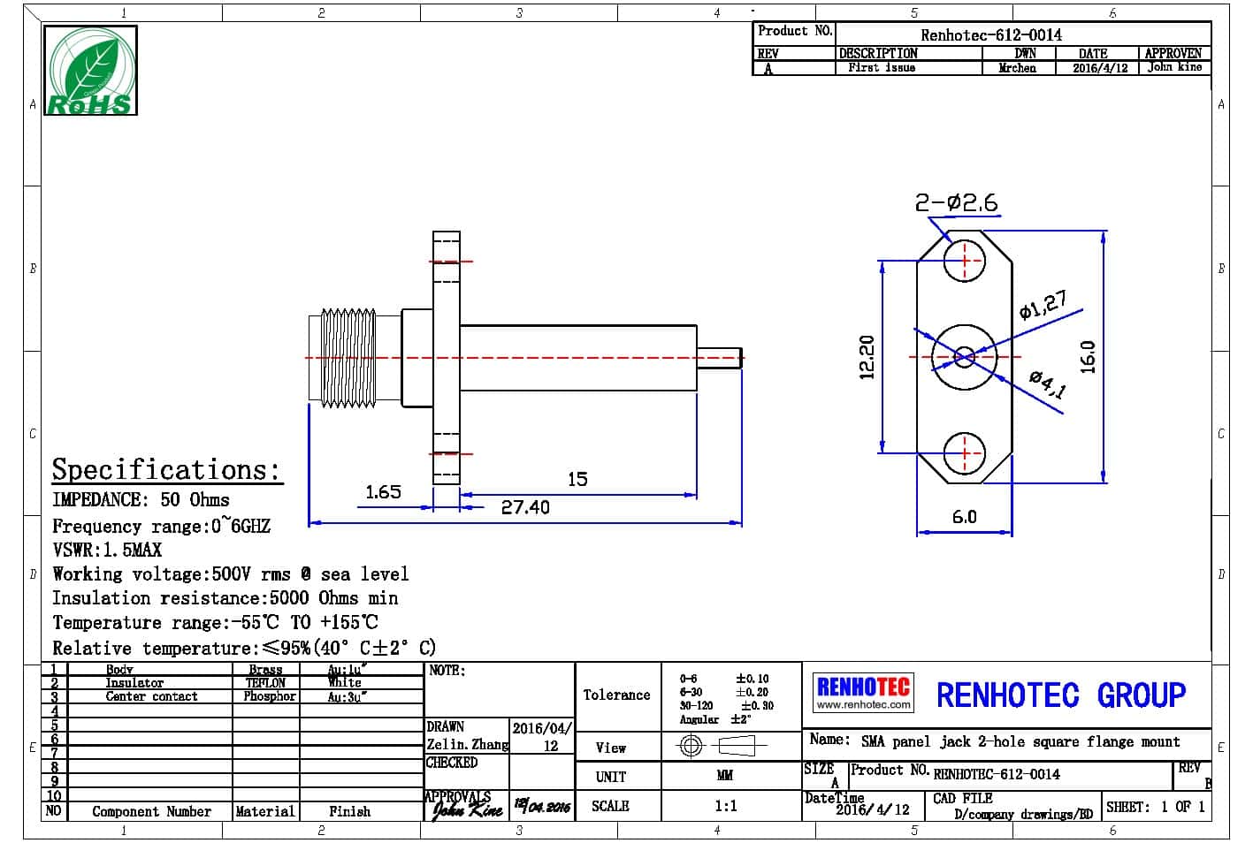
Task: Click the green RoHS leaf logo
Action: coord(93,71)
